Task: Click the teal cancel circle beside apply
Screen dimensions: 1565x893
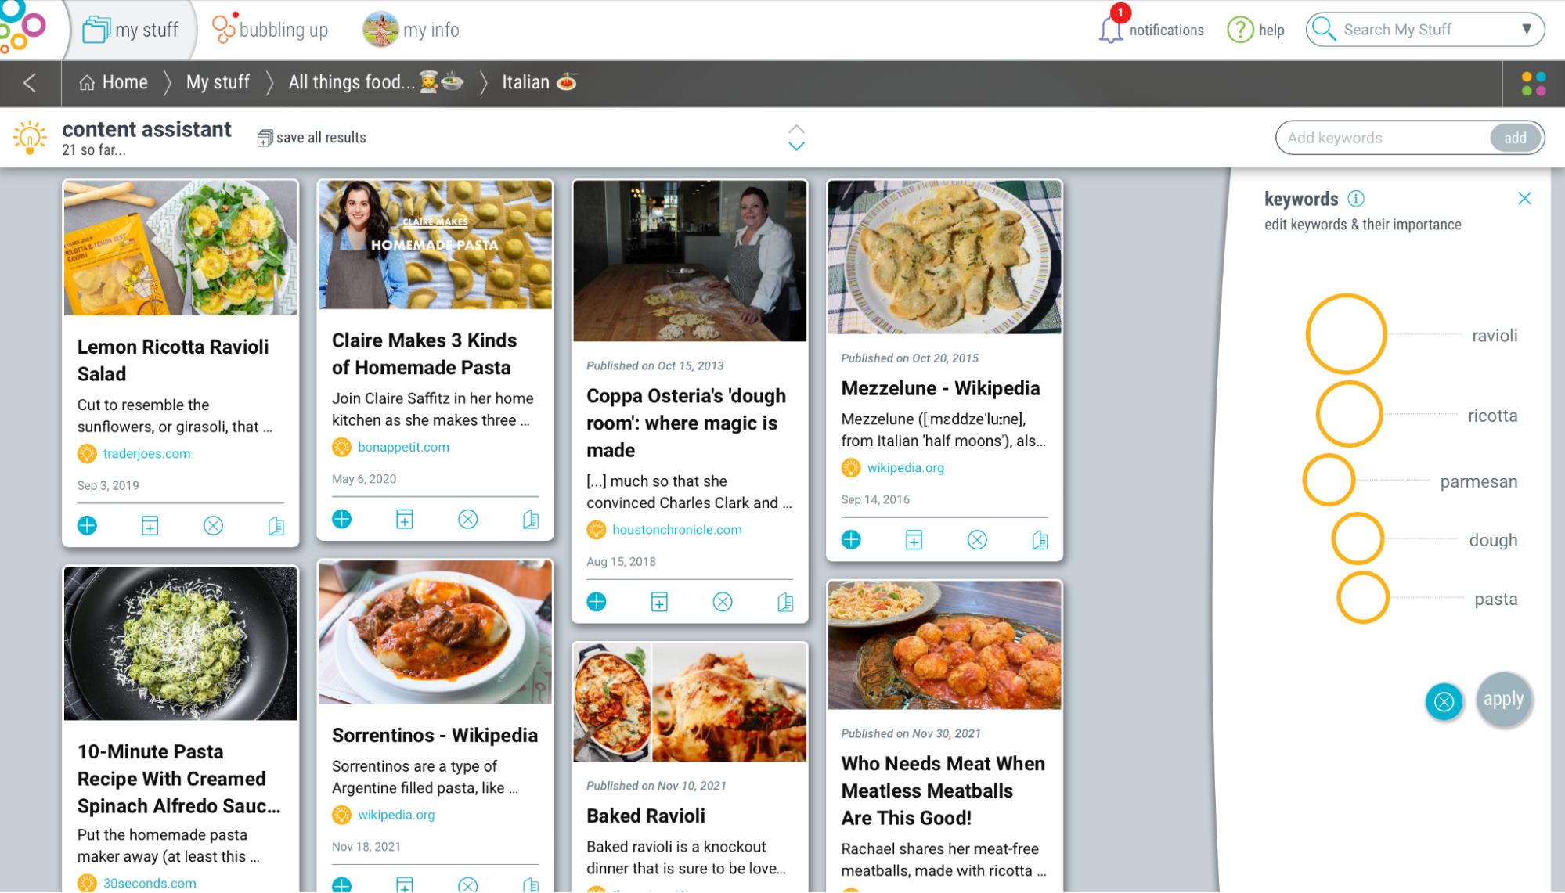Action: coord(1444,701)
